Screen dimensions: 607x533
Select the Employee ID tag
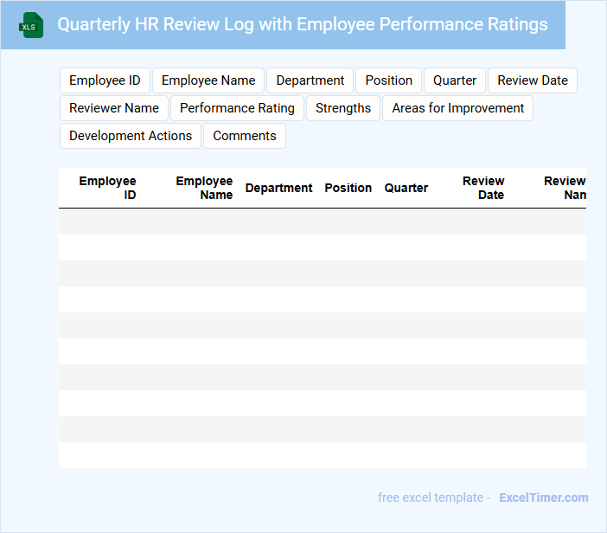[105, 80]
